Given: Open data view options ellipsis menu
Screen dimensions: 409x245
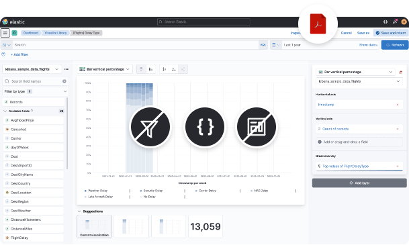Looking at the screenshot, I should [66, 69].
